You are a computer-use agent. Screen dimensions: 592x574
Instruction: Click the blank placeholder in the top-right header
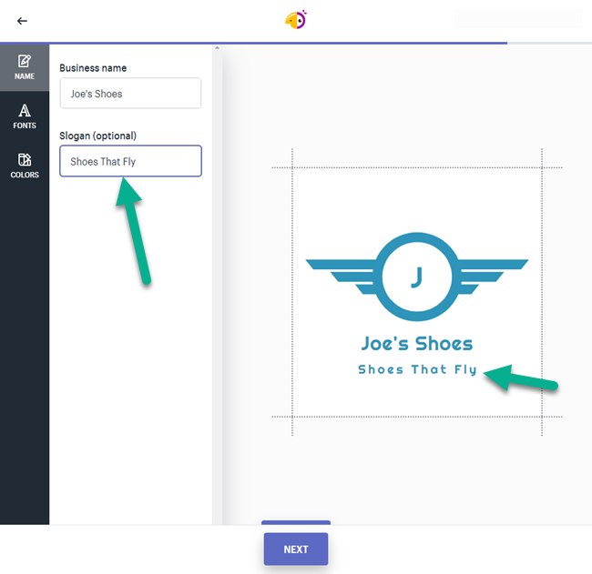click(x=516, y=19)
